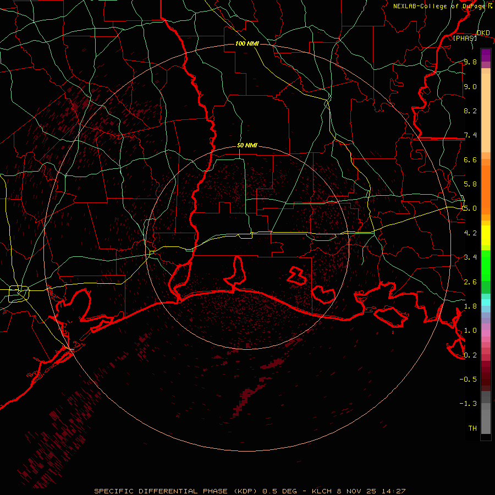
Task: Click the 1.8 value on the legend
Action: click(x=470, y=306)
